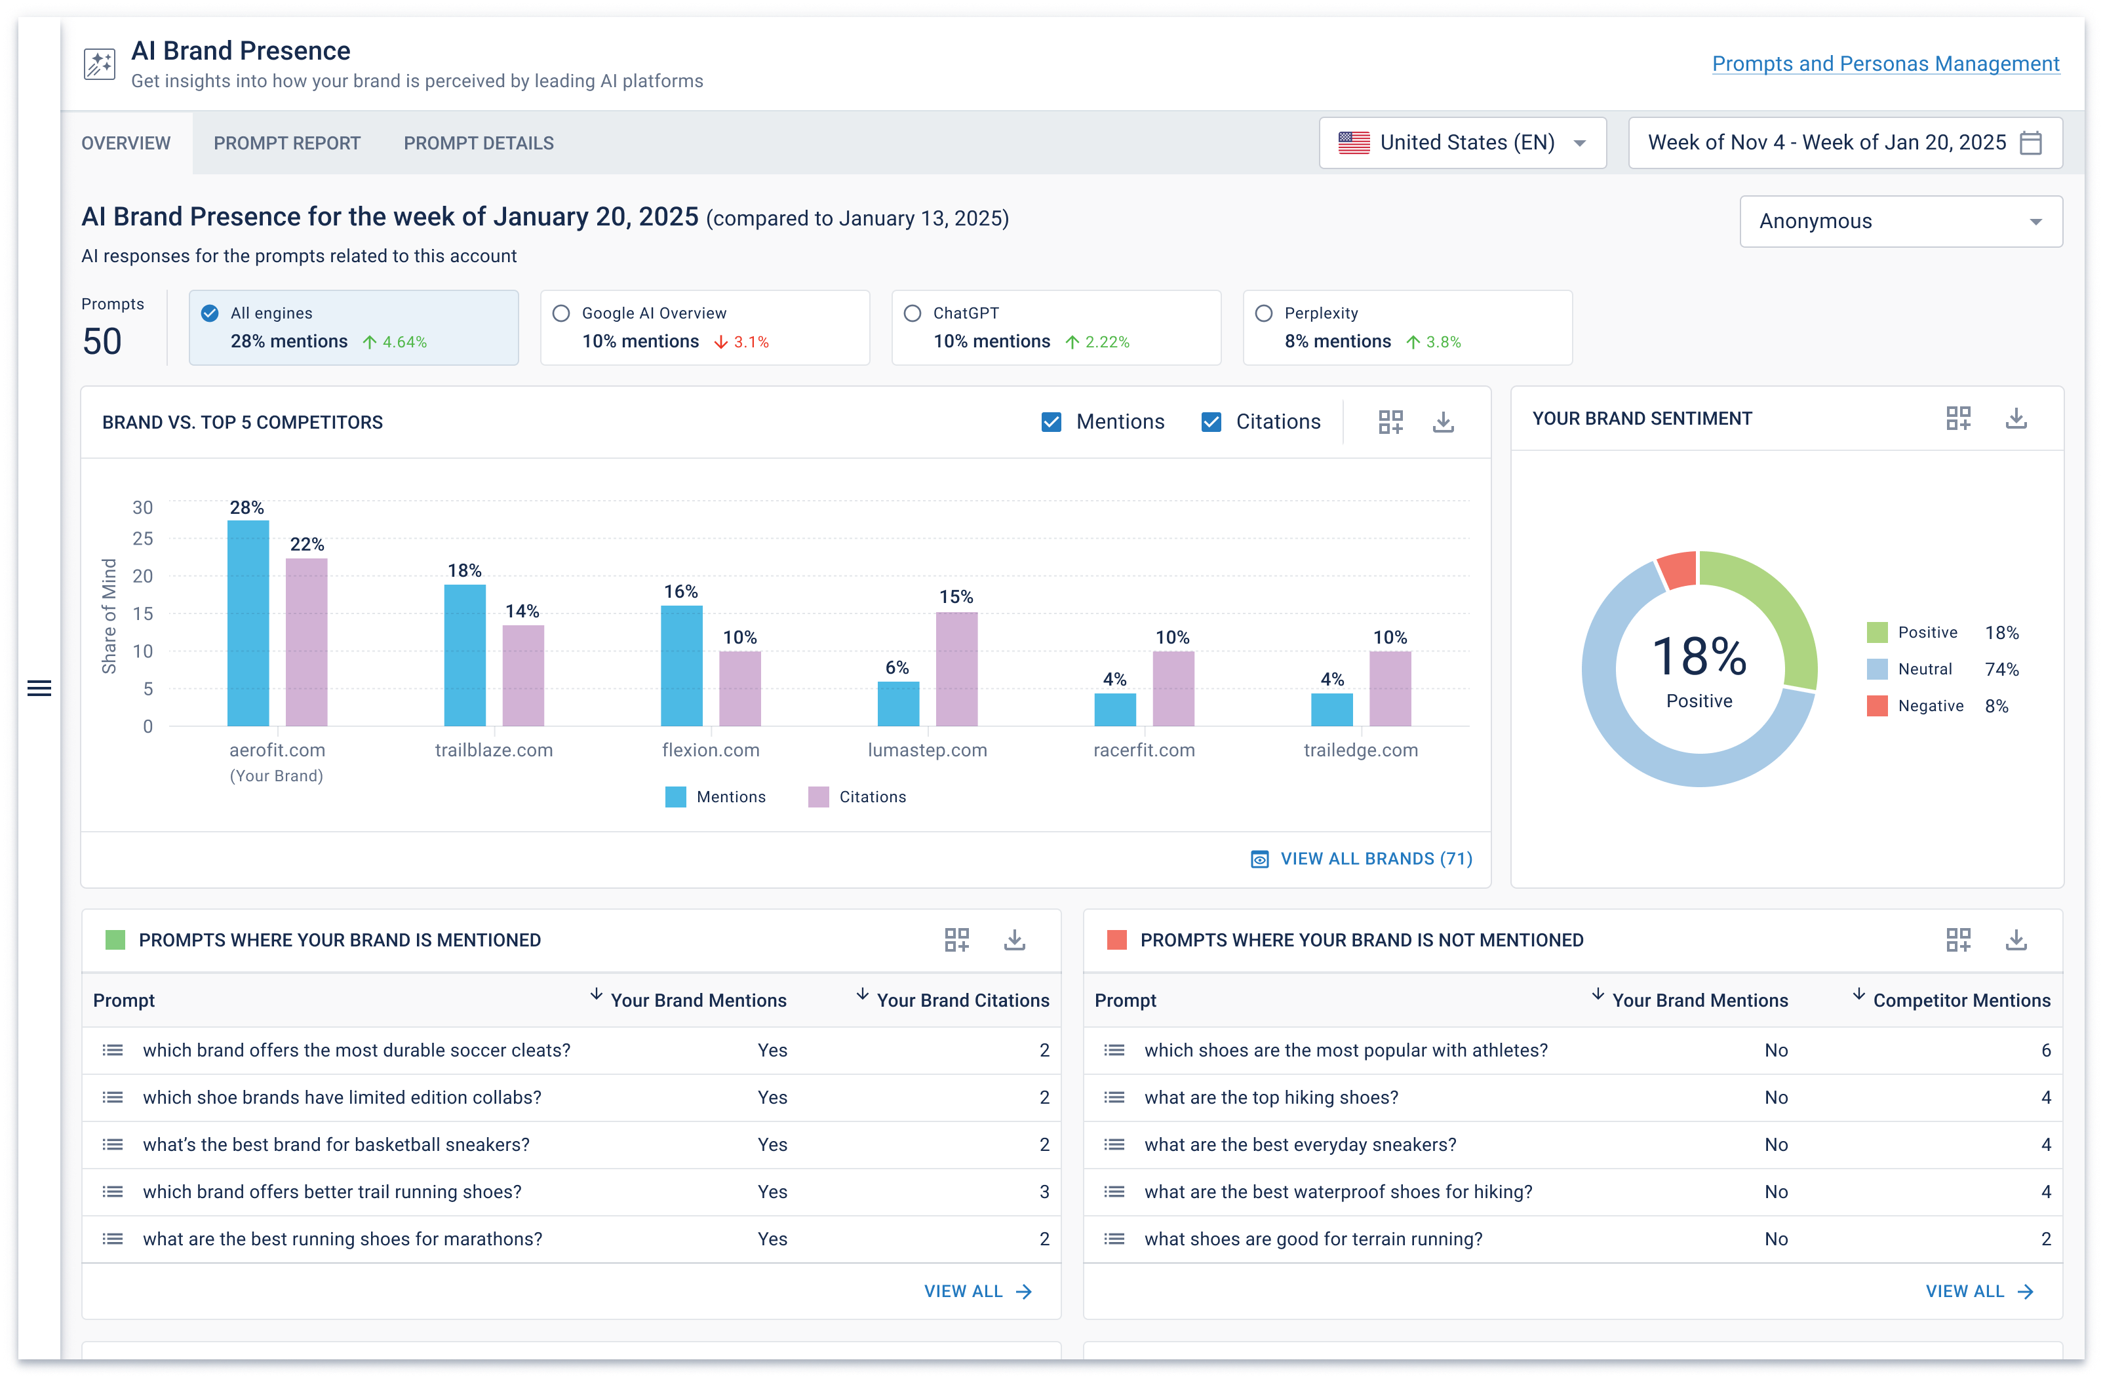Open the widget grid icon on Your Brand Sentiment panel
Screen dimensions: 2103x1379
[1958, 418]
